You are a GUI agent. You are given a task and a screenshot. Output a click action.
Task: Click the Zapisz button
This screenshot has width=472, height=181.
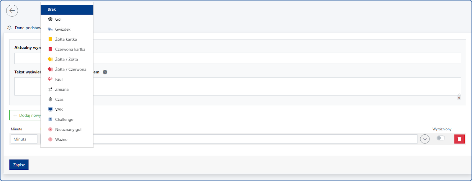[19, 165]
